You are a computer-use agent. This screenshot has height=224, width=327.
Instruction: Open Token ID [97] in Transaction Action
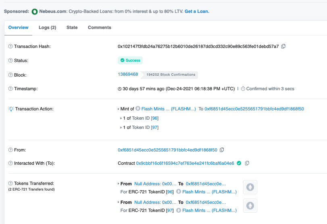tap(154, 127)
